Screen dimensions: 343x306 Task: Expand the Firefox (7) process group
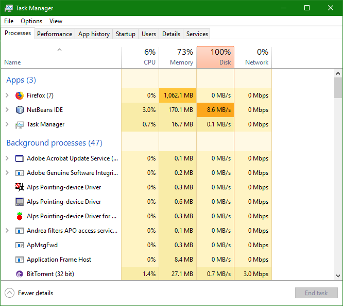[x=7, y=95]
